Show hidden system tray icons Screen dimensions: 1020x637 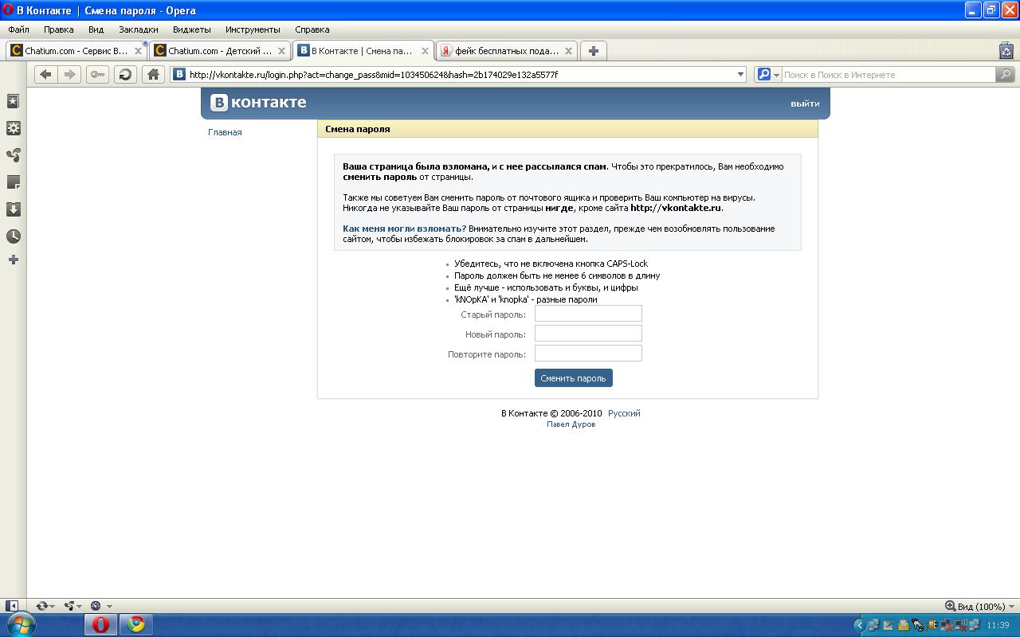(x=859, y=625)
